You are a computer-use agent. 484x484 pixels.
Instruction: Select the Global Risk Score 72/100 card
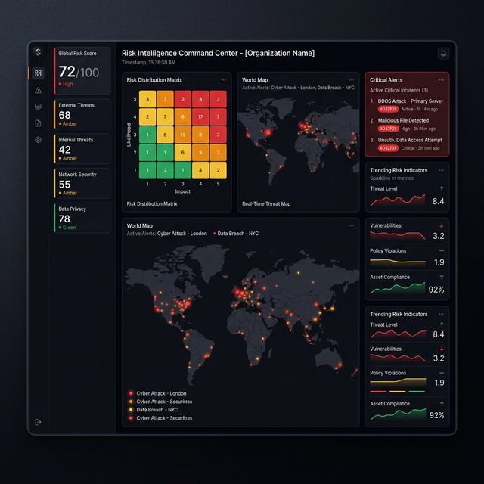82,70
